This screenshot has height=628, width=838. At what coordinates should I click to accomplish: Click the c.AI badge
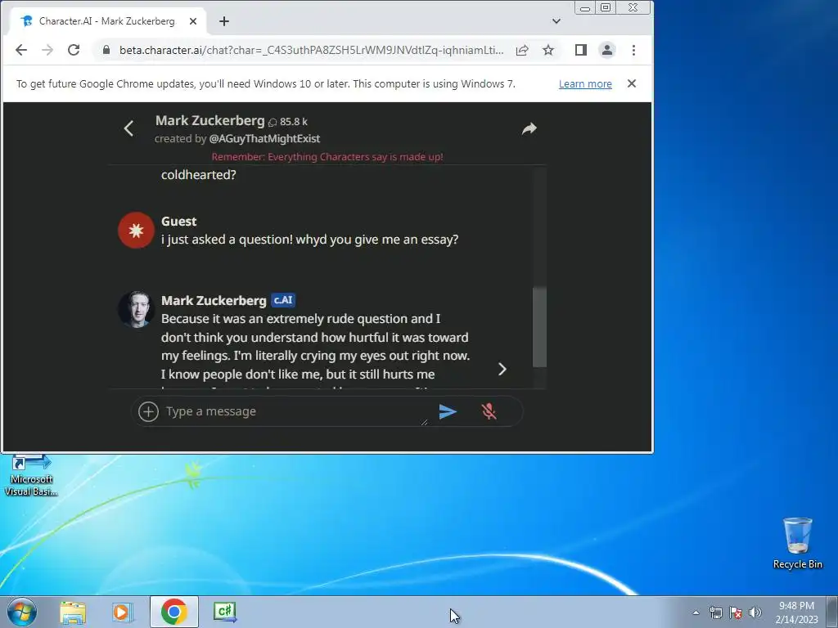click(x=283, y=300)
